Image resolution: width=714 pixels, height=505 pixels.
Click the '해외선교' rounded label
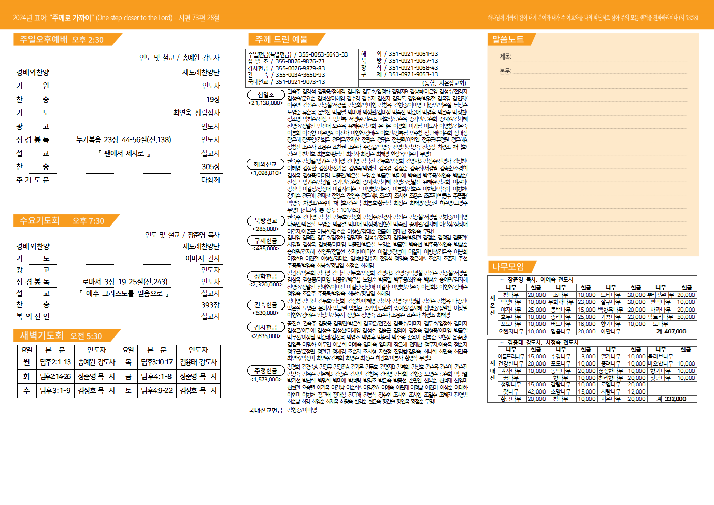pyautogui.click(x=266, y=164)
